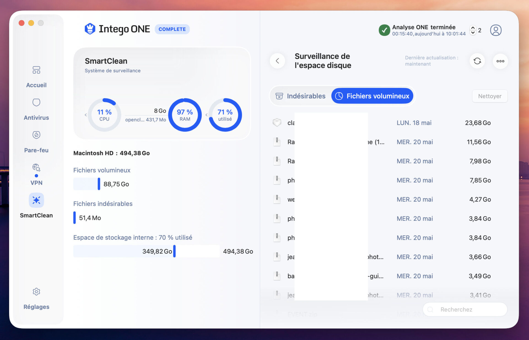The height and width of the screenshot is (340, 529).
Task: Click the shield file icon for 23,68 Go row
Action: click(277, 123)
